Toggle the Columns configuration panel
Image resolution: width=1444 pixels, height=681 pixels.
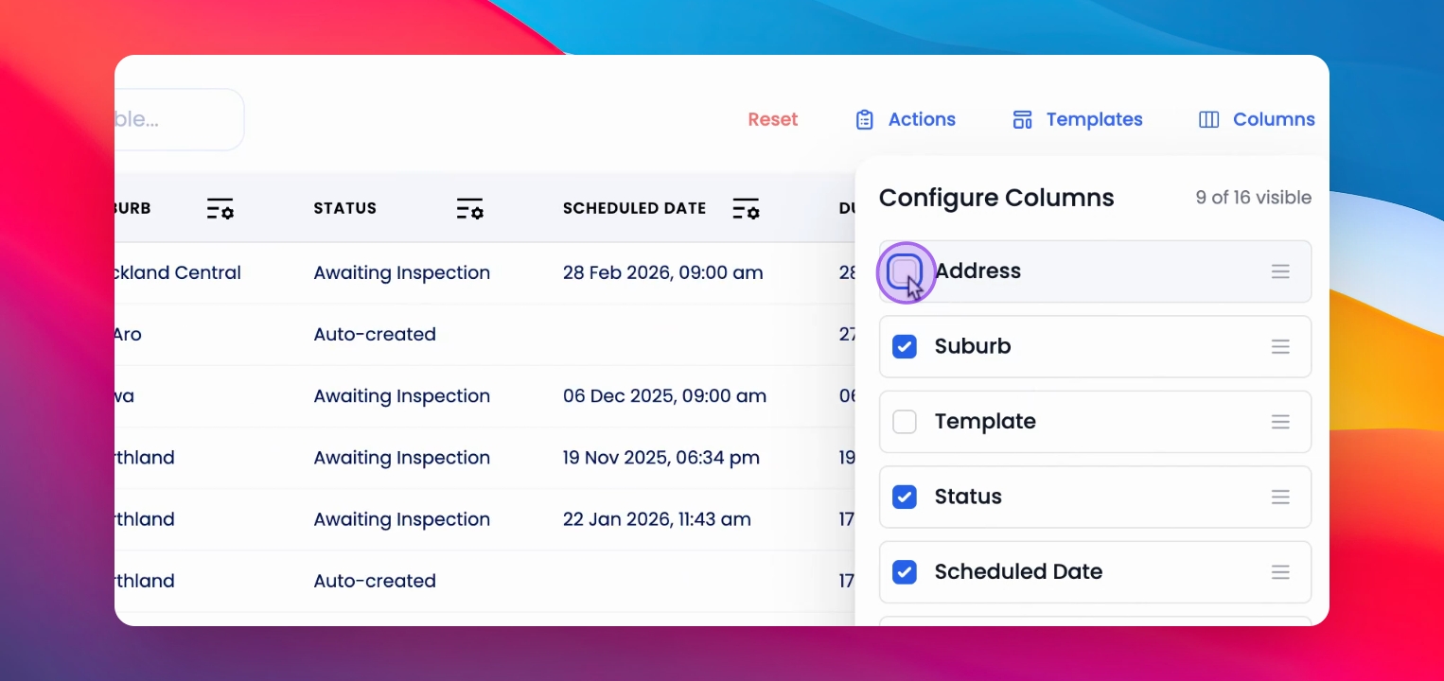click(1257, 120)
